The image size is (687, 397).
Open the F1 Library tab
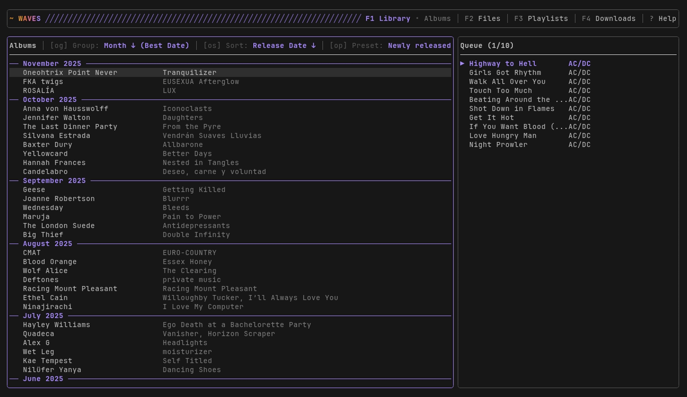point(388,19)
